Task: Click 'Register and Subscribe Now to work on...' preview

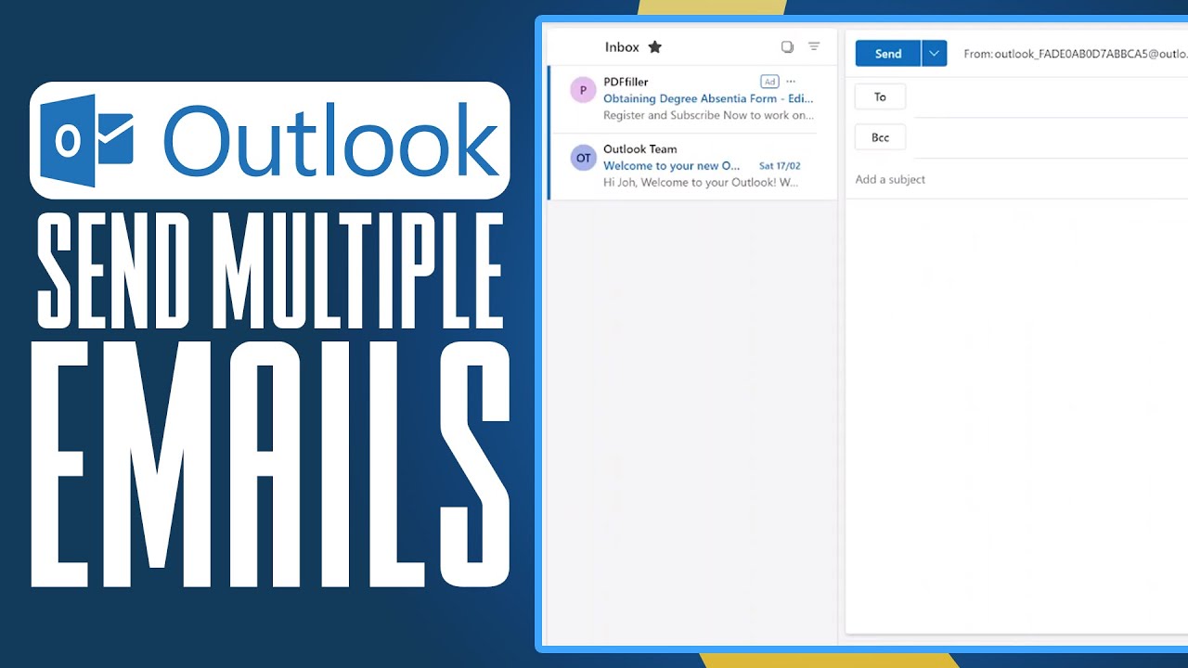Action: click(709, 115)
